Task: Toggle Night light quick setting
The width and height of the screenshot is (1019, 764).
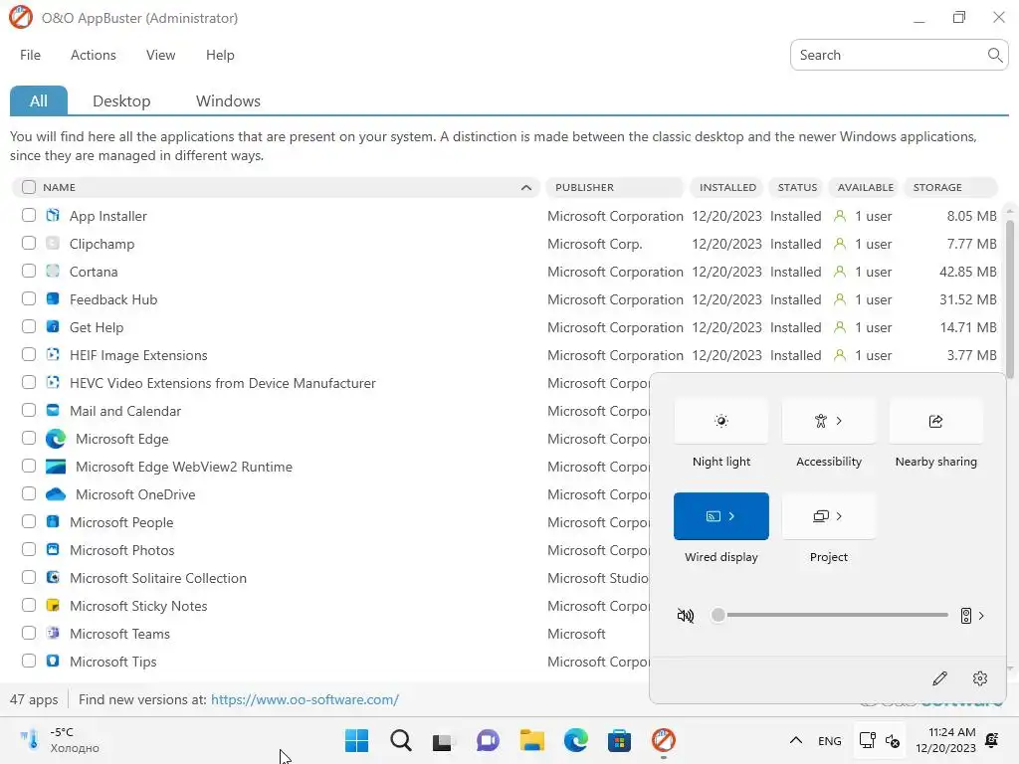Action: pos(721,421)
